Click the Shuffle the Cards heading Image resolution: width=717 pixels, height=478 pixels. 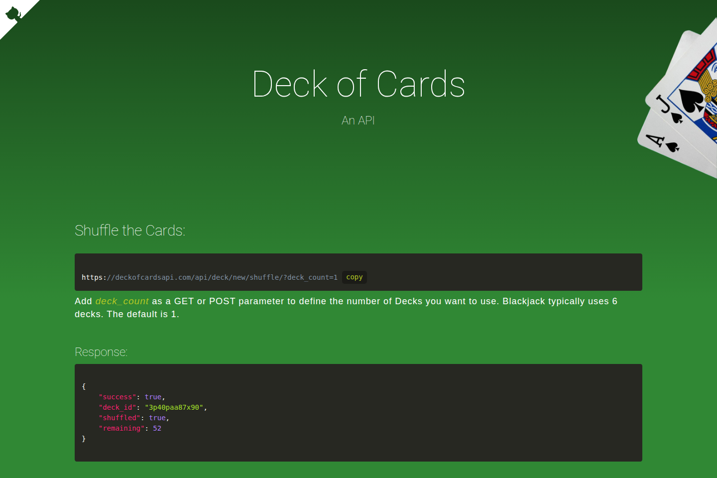130,231
